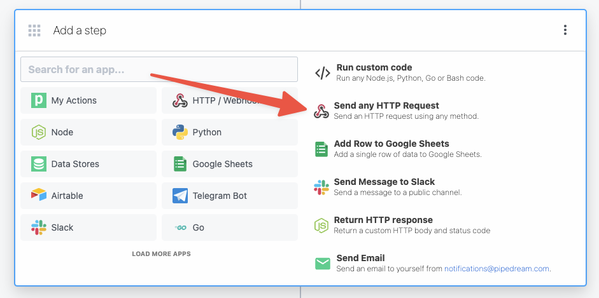Click LOAD MORE APPS
The width and height of the screenshot is (599, 298).
[161, 254]
